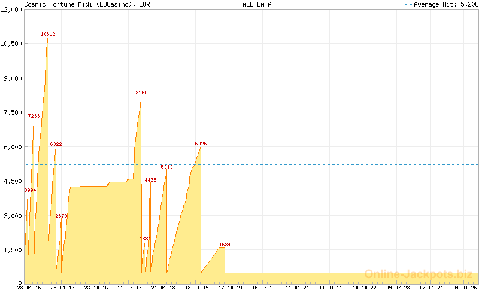This screenshot has height=293, width=479.
Task: Select the 04-01-25 date axis label
Action: coord(465,288)
